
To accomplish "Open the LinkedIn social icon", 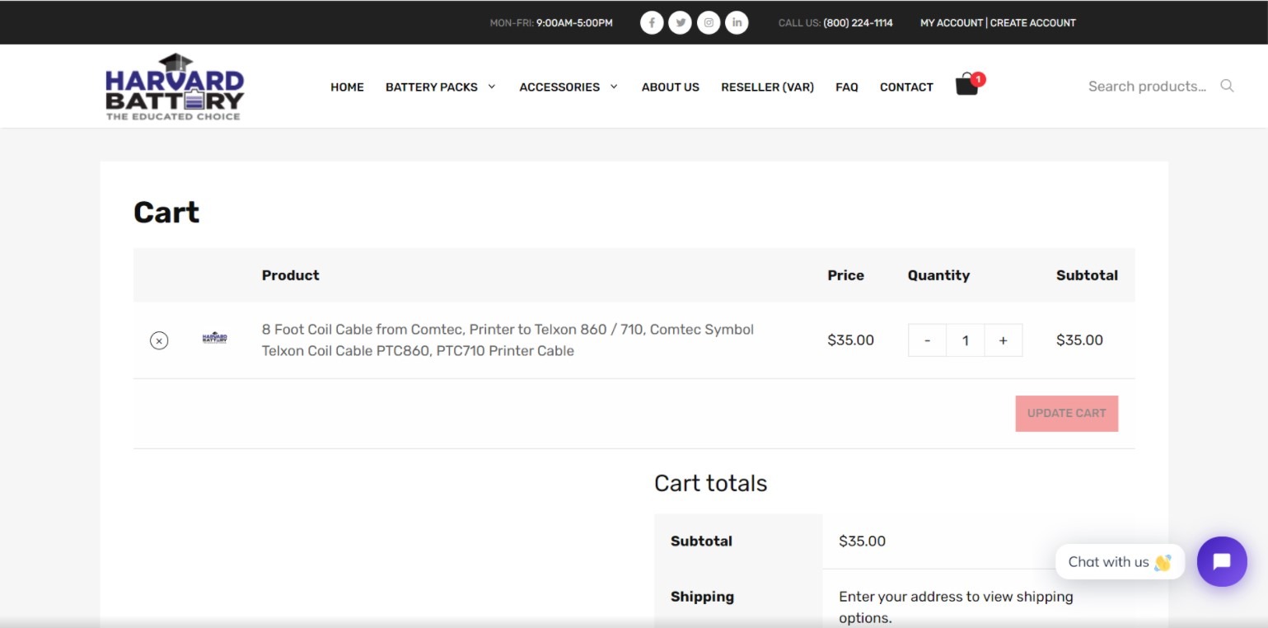I will pyautogui.click(x=737, y=22).
